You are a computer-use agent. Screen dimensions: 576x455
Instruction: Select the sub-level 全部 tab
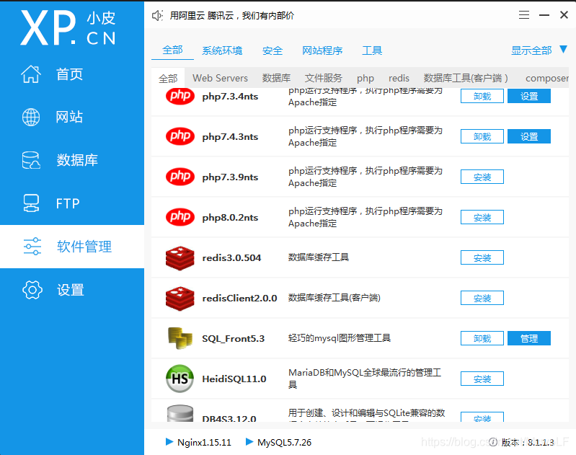pos(168,79)
